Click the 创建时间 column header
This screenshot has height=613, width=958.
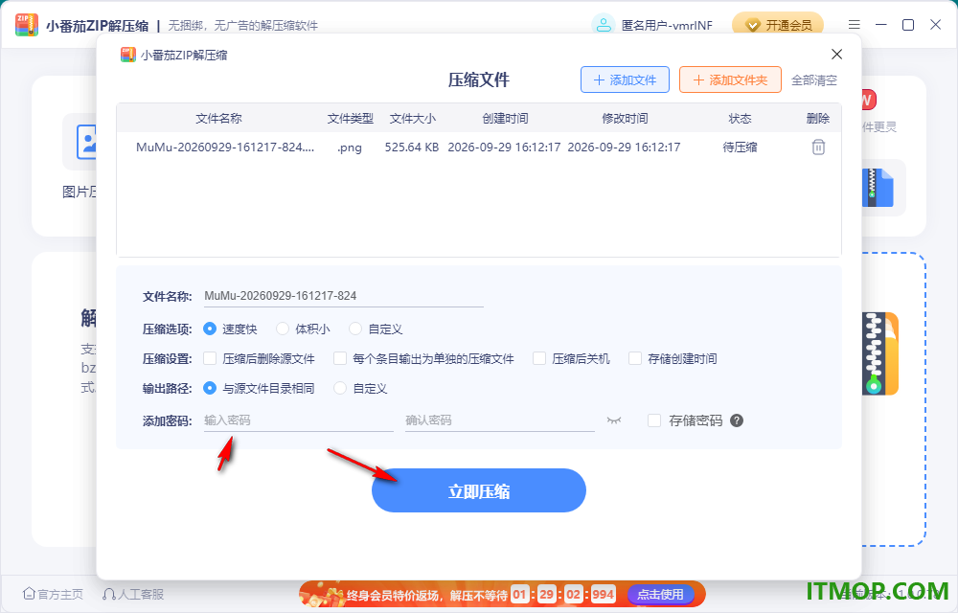pyautogui.click(x=505, y=119)
